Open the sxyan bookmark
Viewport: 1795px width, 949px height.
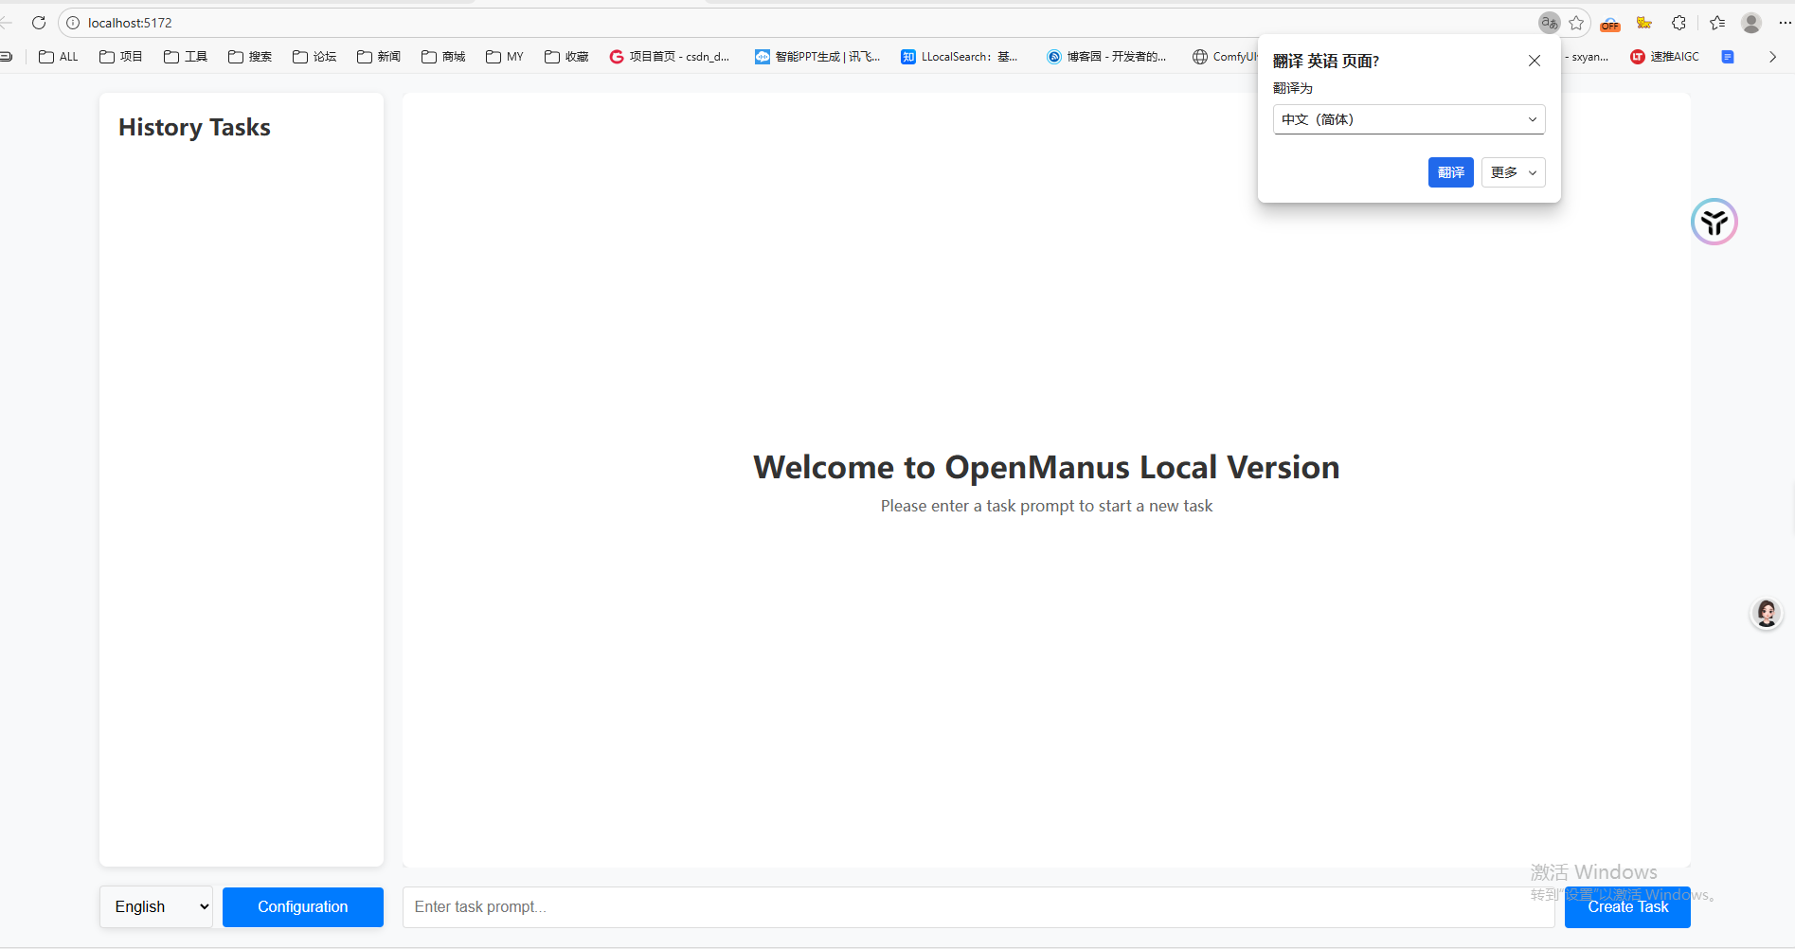[x=1587, y=57]
